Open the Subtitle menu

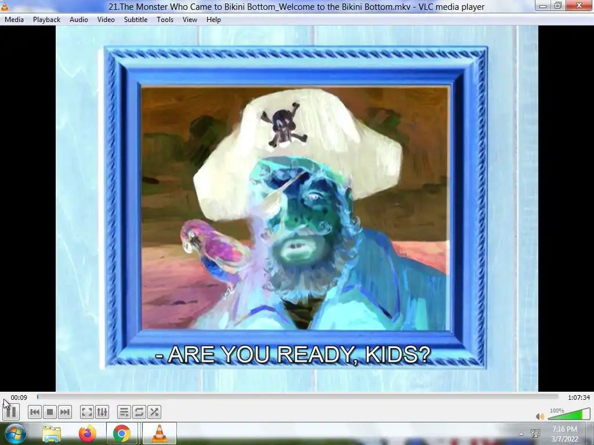coord(136,20)
